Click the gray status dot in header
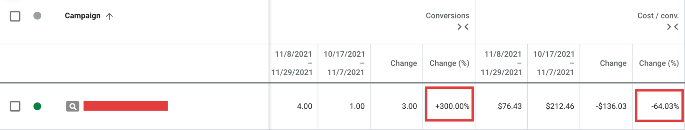Image resolution: width=685 pixels, height=130 pixels. [x=37, y=16]
